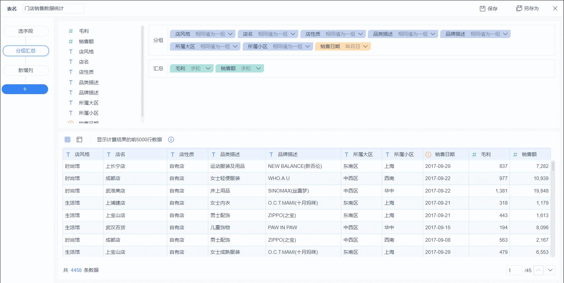
Task: Click the number icon of 毛利 field
Action: pos(71,31)
